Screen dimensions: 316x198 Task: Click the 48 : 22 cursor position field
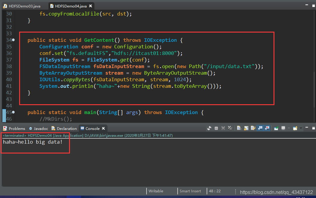click(215, 191)
